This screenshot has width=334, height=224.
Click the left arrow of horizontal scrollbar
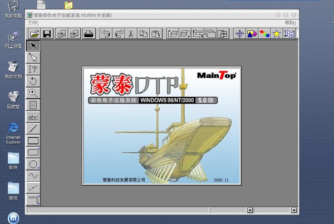[250, 210]
